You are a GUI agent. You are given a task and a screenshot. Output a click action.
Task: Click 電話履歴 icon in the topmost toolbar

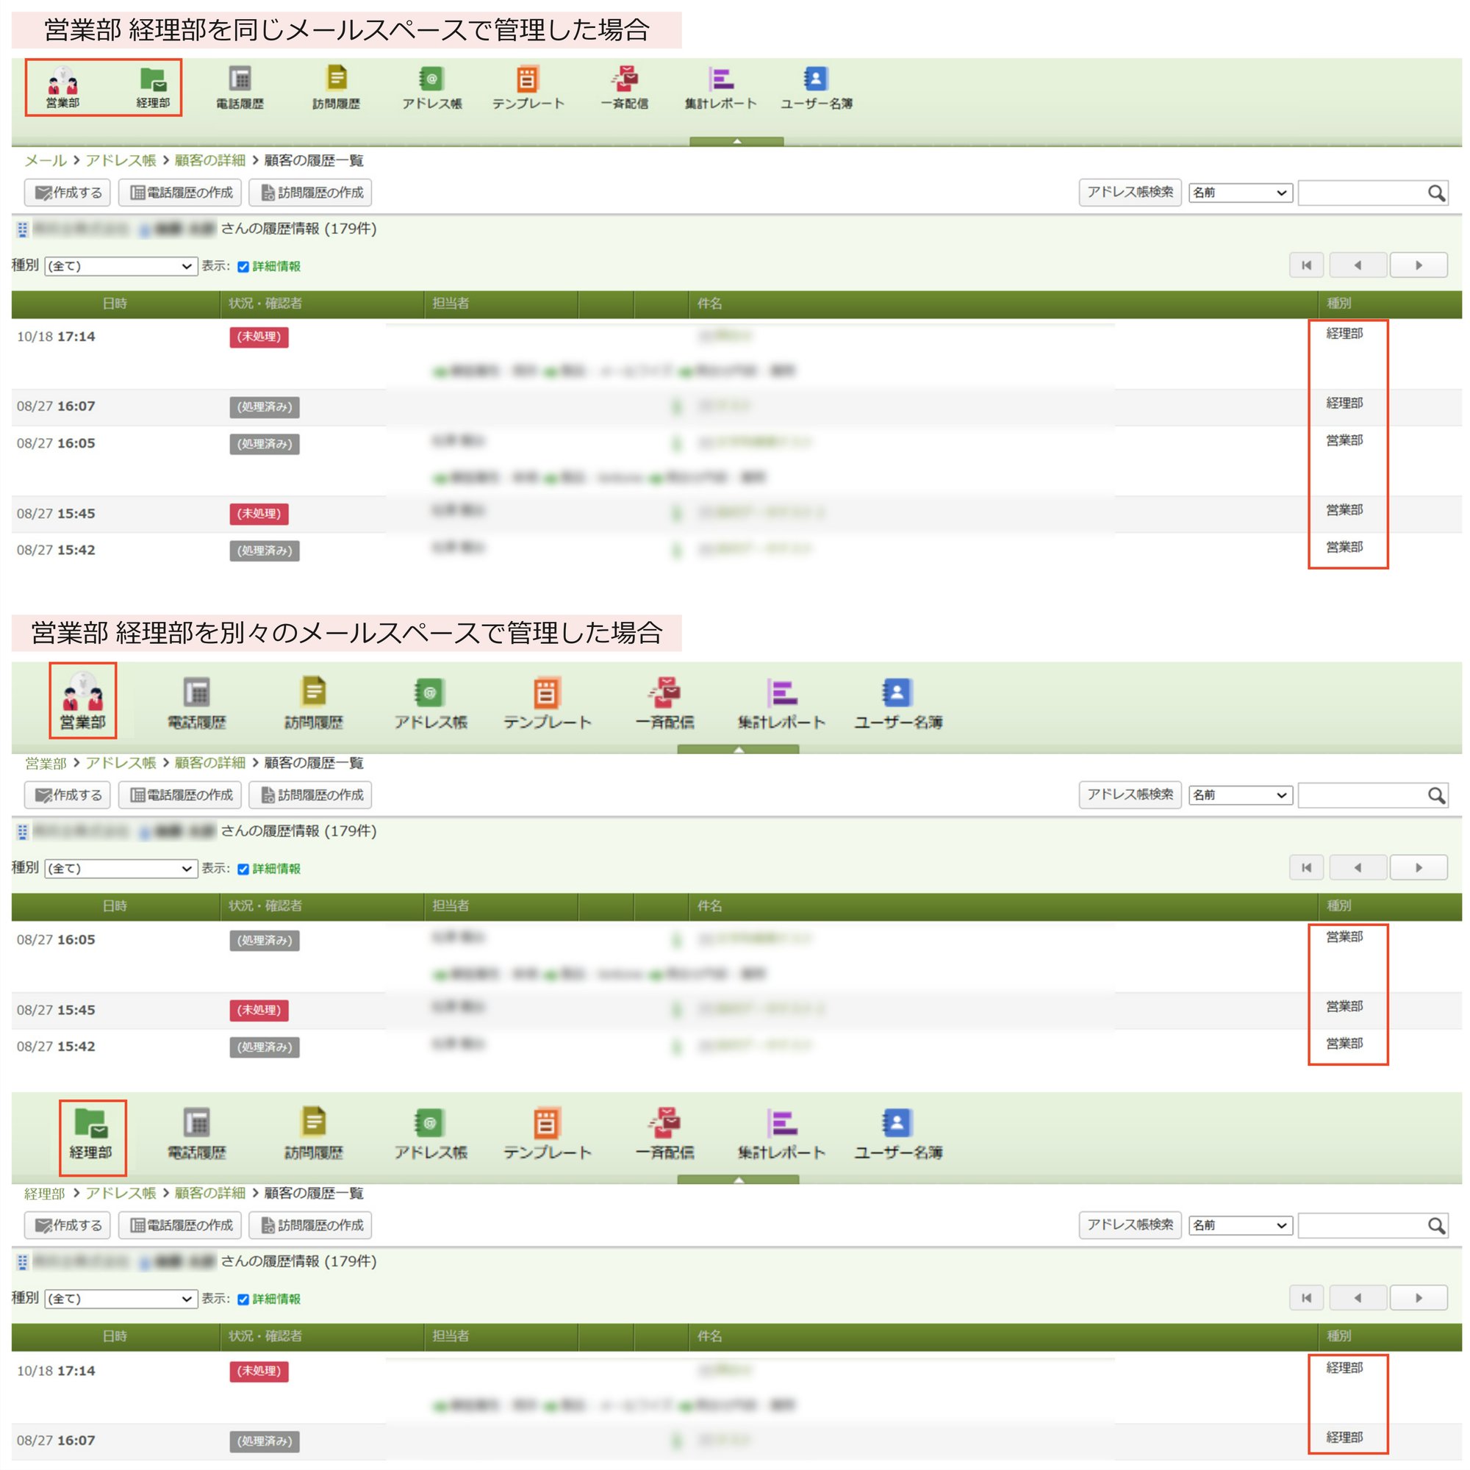240,87
